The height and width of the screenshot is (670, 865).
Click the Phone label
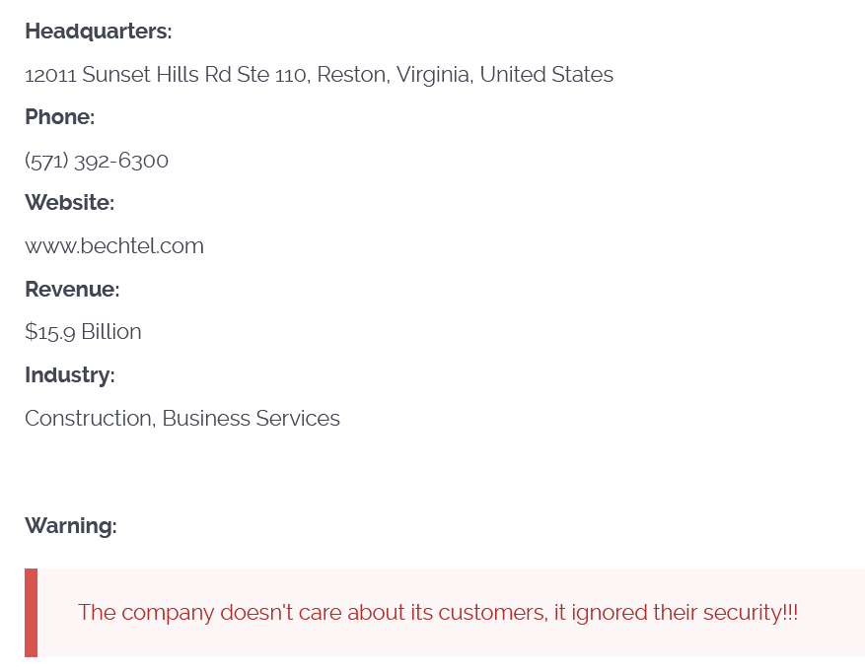coord(59,117)
